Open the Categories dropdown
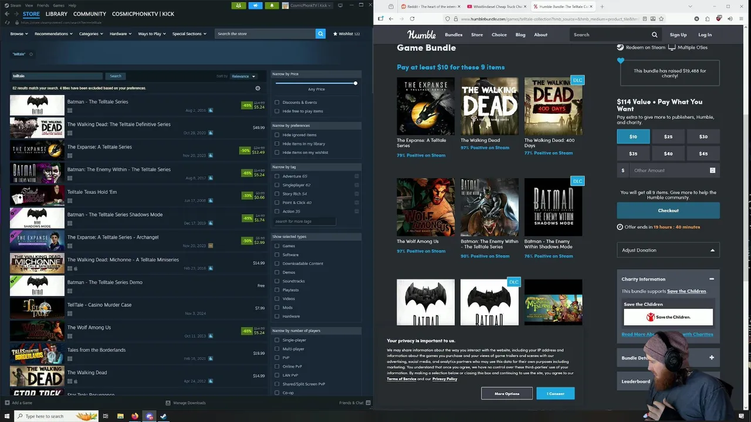Screen dimensions: 751x422 (x=91, y=33)
